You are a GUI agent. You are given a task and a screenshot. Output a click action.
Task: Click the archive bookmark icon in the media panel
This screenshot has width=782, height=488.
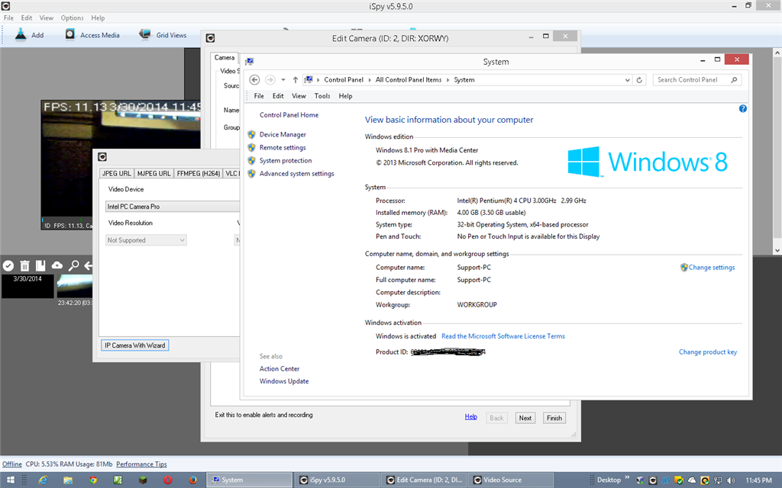click(x=40, y=265)
